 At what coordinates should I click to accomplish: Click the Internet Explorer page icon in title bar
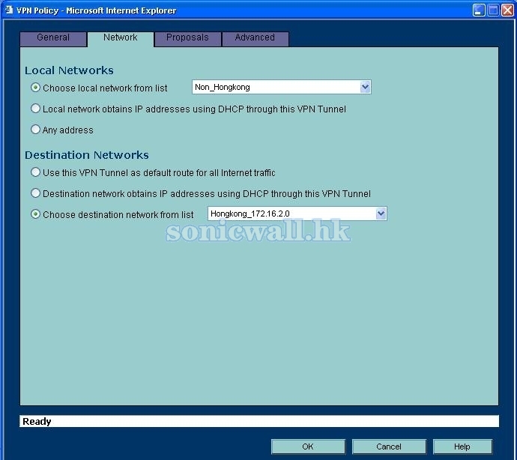coord(8,10)
